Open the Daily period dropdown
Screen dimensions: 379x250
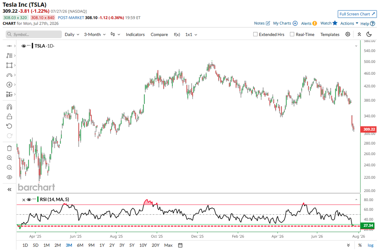[72, 34]
